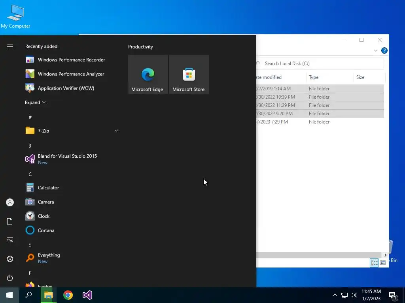Click the F letter group header

tap(30, 273)
